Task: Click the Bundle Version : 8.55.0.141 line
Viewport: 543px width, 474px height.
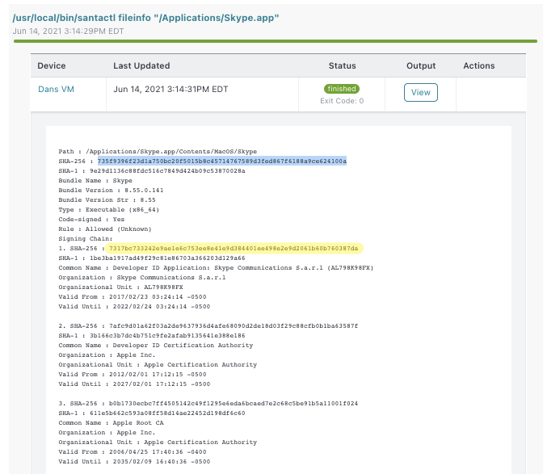Action: click(111, 191)
